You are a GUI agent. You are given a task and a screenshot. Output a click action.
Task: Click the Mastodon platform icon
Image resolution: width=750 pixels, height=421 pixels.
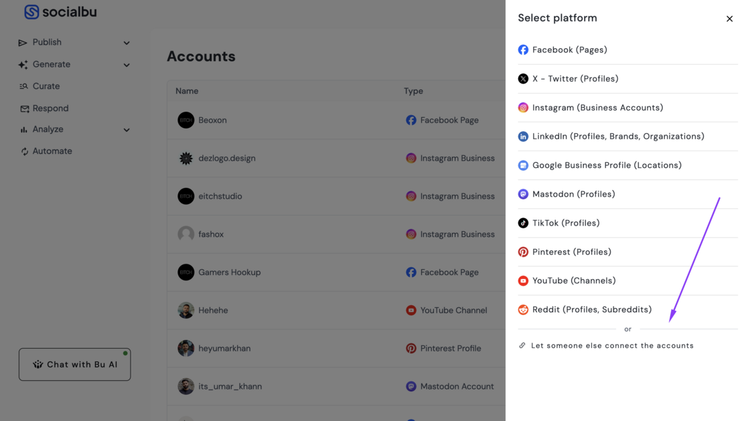[x=523, y=194]
